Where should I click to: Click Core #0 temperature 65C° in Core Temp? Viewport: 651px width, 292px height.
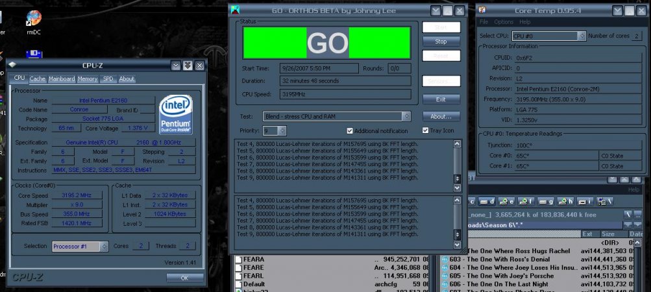pyautogui.click(x=557, y=156)
